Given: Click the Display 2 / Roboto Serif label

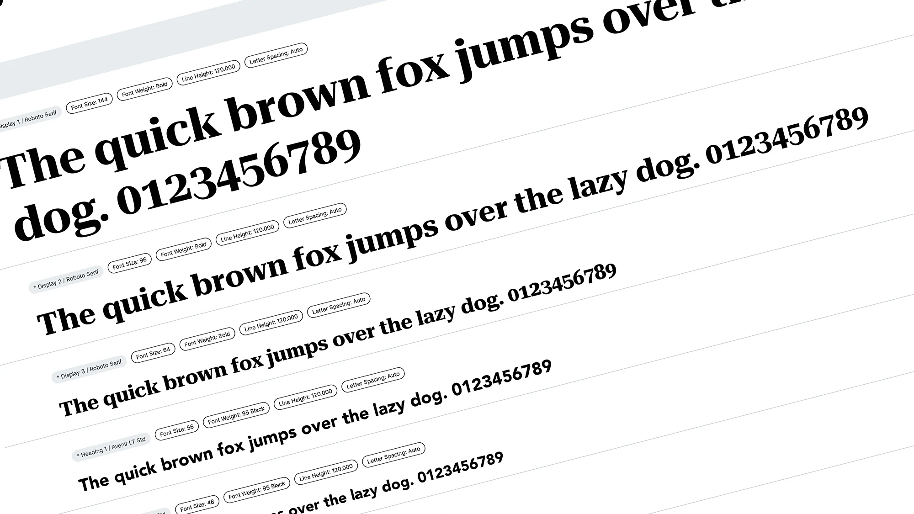Looking at the screenshot, I should tap(67, 280).
